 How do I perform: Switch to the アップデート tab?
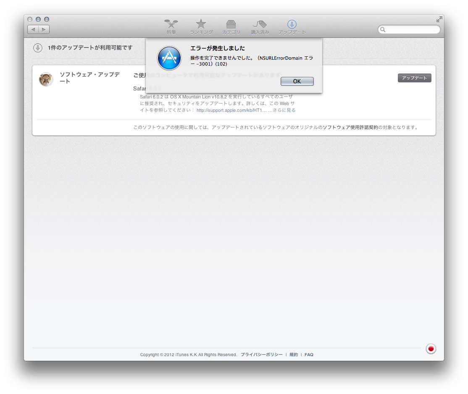292,27
